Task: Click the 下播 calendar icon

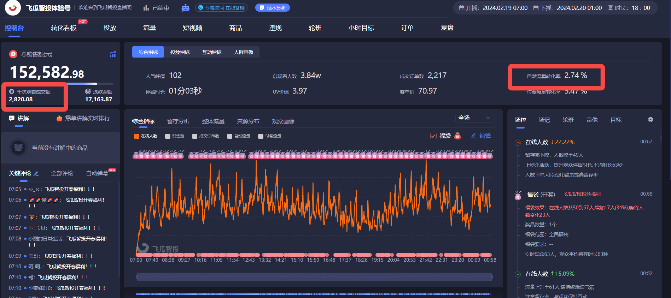Action: point(536,8)
